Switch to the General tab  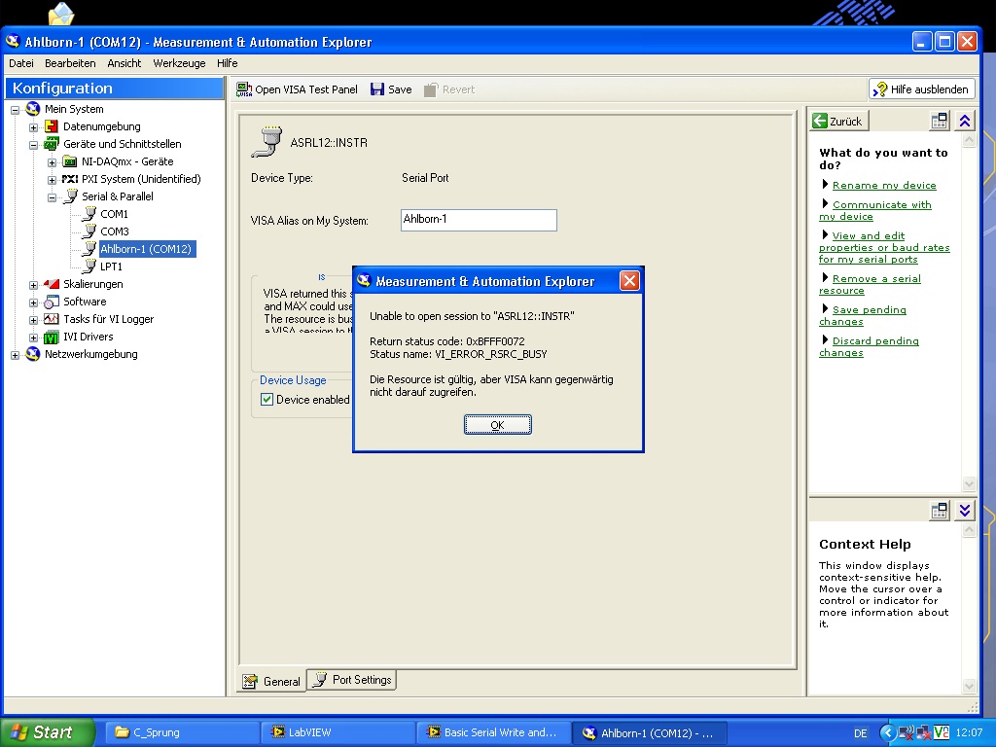coord(272,681)
